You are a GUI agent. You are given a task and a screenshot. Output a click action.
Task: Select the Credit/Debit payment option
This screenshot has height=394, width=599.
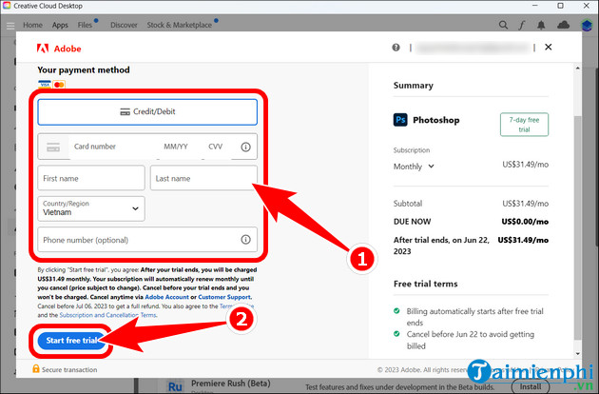[x=147, y=111]
